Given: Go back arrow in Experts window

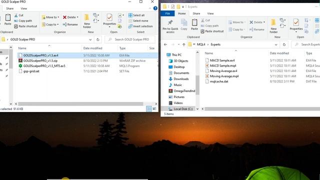Looking at the screenshot, I should click(165, 44).
